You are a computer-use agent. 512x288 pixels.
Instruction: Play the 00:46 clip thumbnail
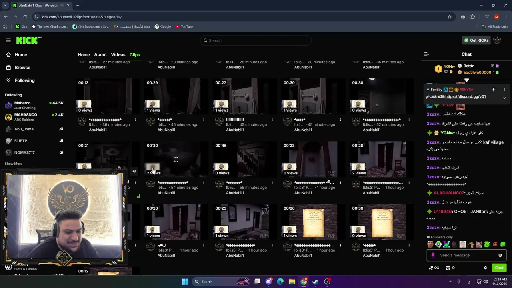click(245, 159)
